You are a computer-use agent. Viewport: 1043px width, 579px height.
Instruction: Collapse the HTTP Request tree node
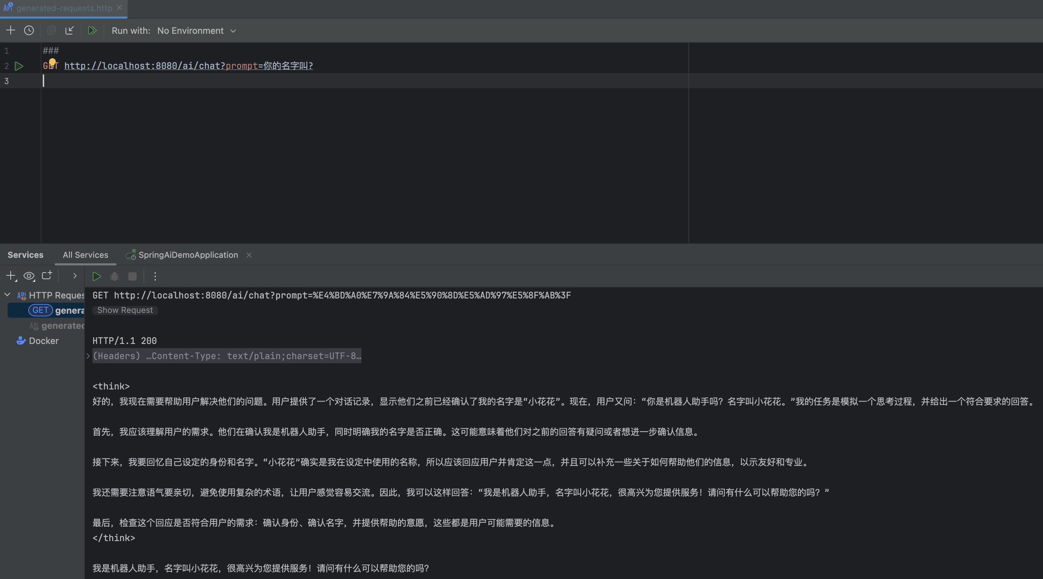(x=7, y=295)
